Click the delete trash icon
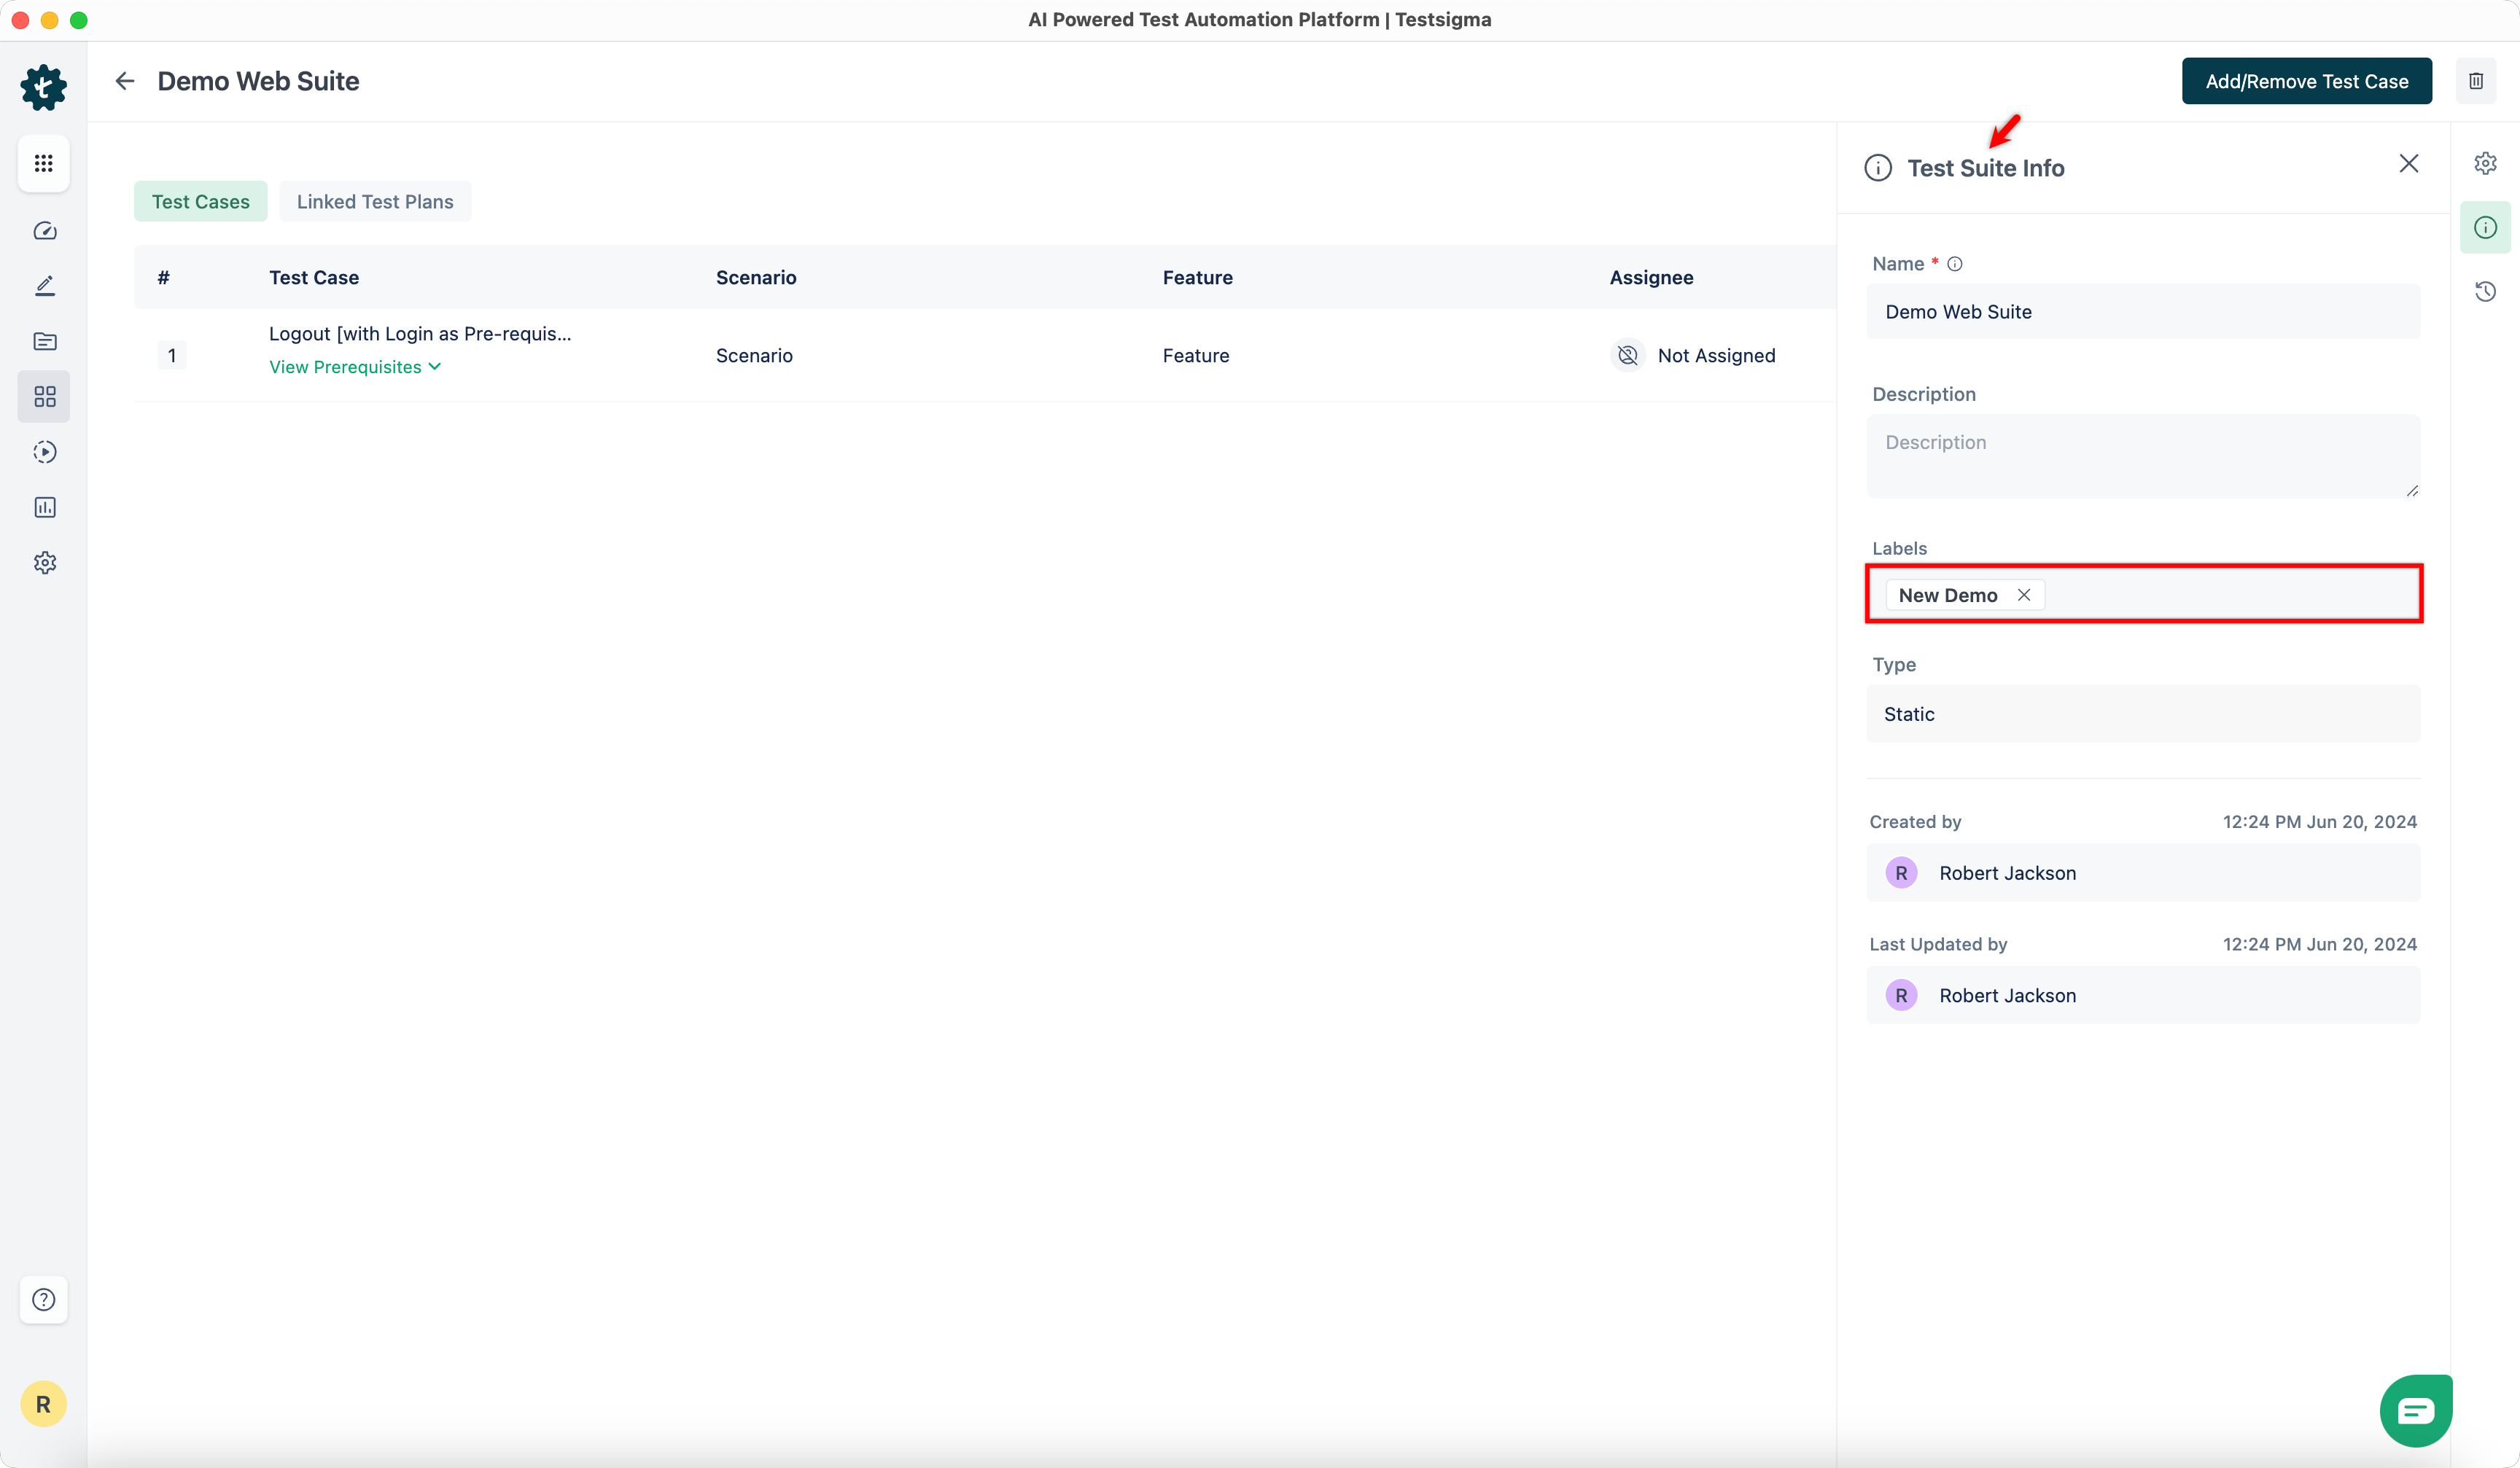Viewport: 2520px width, 1468px height. (2476, 81)
